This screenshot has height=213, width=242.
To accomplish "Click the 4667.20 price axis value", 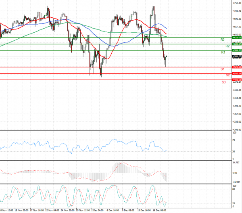I will pos(237,27).
